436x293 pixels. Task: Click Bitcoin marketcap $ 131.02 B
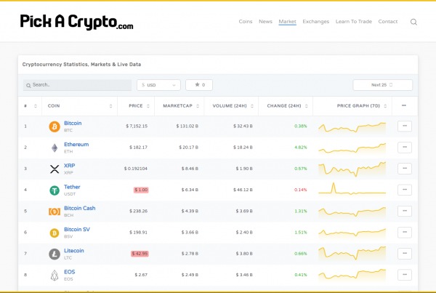pos(187,126)
